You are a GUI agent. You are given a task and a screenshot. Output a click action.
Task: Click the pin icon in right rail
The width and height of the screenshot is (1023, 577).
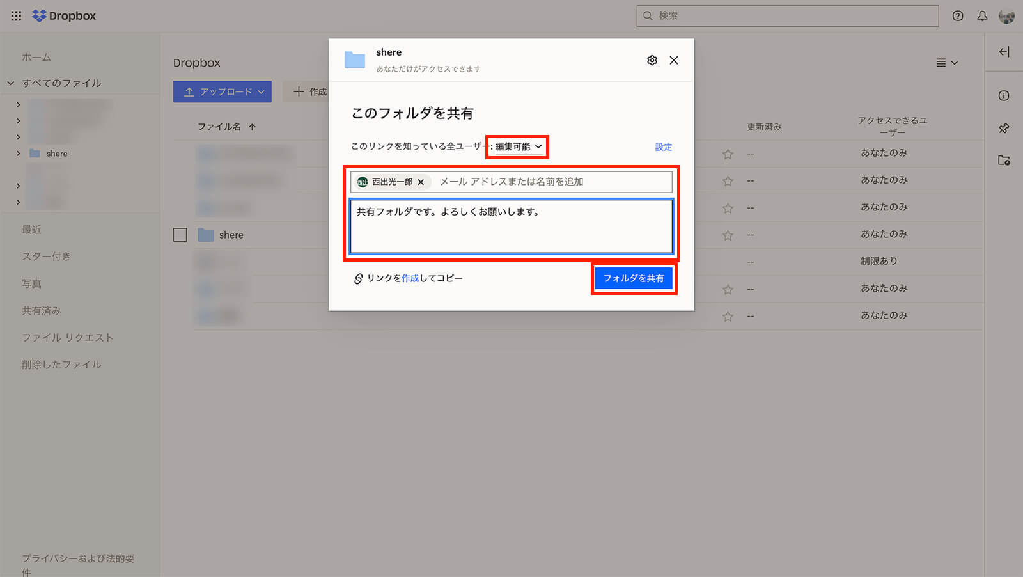pyautogui.click(x=1004, y=128)
